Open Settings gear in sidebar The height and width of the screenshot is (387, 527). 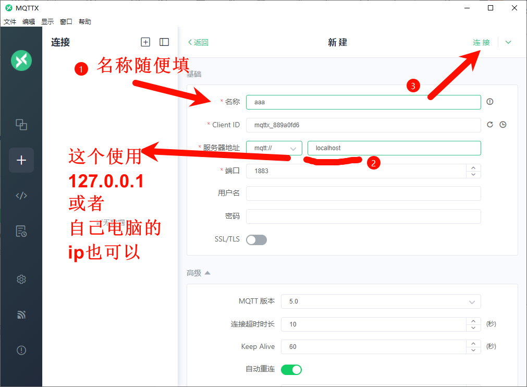[x=21, y=279]
